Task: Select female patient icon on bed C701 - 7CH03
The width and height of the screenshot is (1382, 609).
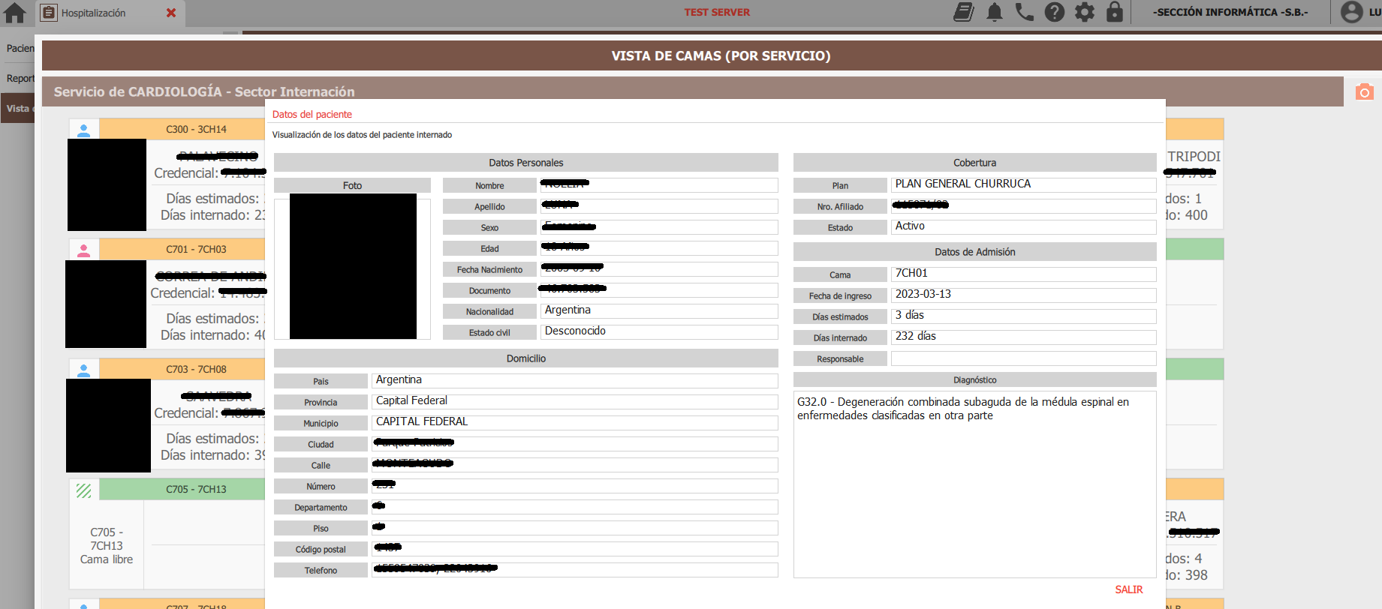Action: pos(84,249)
